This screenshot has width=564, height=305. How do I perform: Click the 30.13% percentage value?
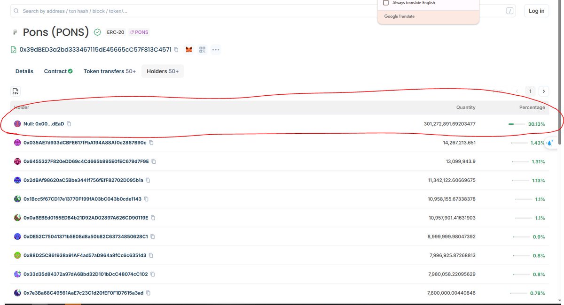[x=536, y=124]
